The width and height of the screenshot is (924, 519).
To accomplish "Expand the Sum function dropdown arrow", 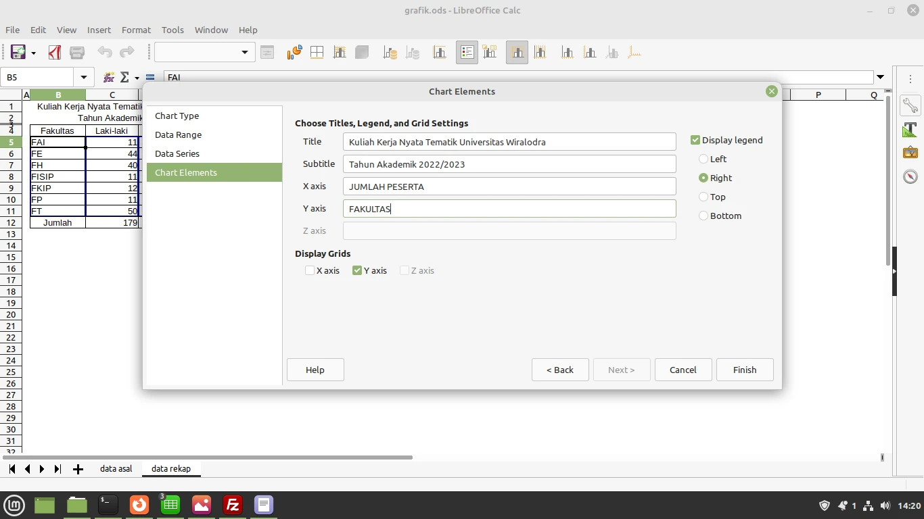I will click(x=137, y=78).
